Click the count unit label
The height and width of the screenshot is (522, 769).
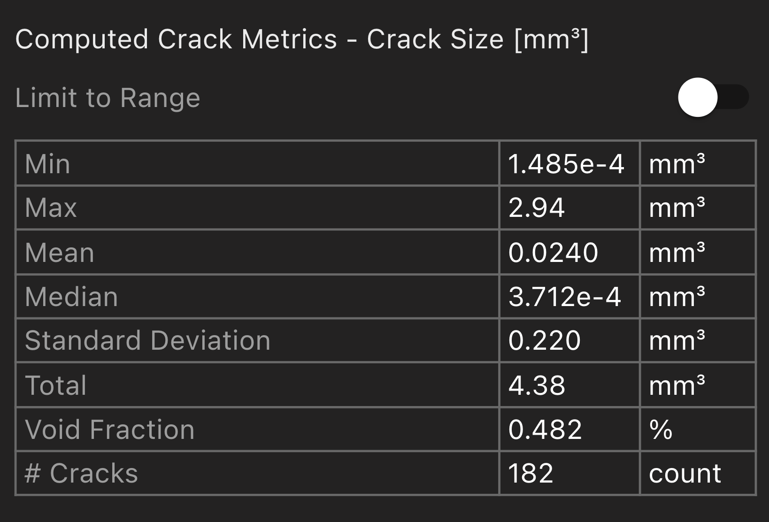pyautogui.click(x=684, y=473)
